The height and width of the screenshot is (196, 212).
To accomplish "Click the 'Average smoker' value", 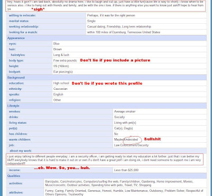I will tap(125, 111).
